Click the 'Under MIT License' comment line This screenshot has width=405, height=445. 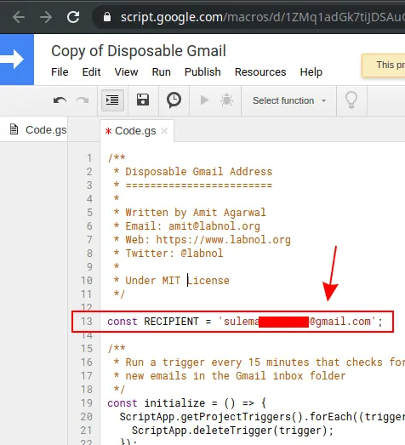point(177,281)
